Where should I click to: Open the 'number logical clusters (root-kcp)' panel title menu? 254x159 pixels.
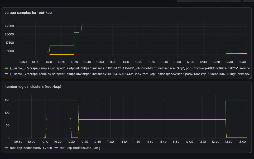(x=33, y=87)
